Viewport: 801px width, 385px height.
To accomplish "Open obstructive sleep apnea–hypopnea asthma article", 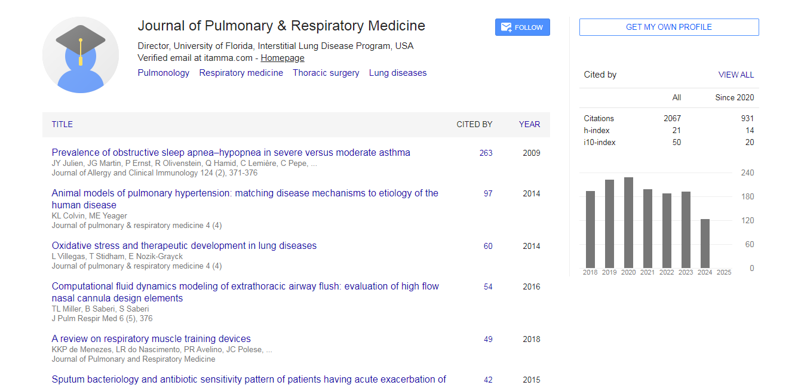I will [231, 152].
